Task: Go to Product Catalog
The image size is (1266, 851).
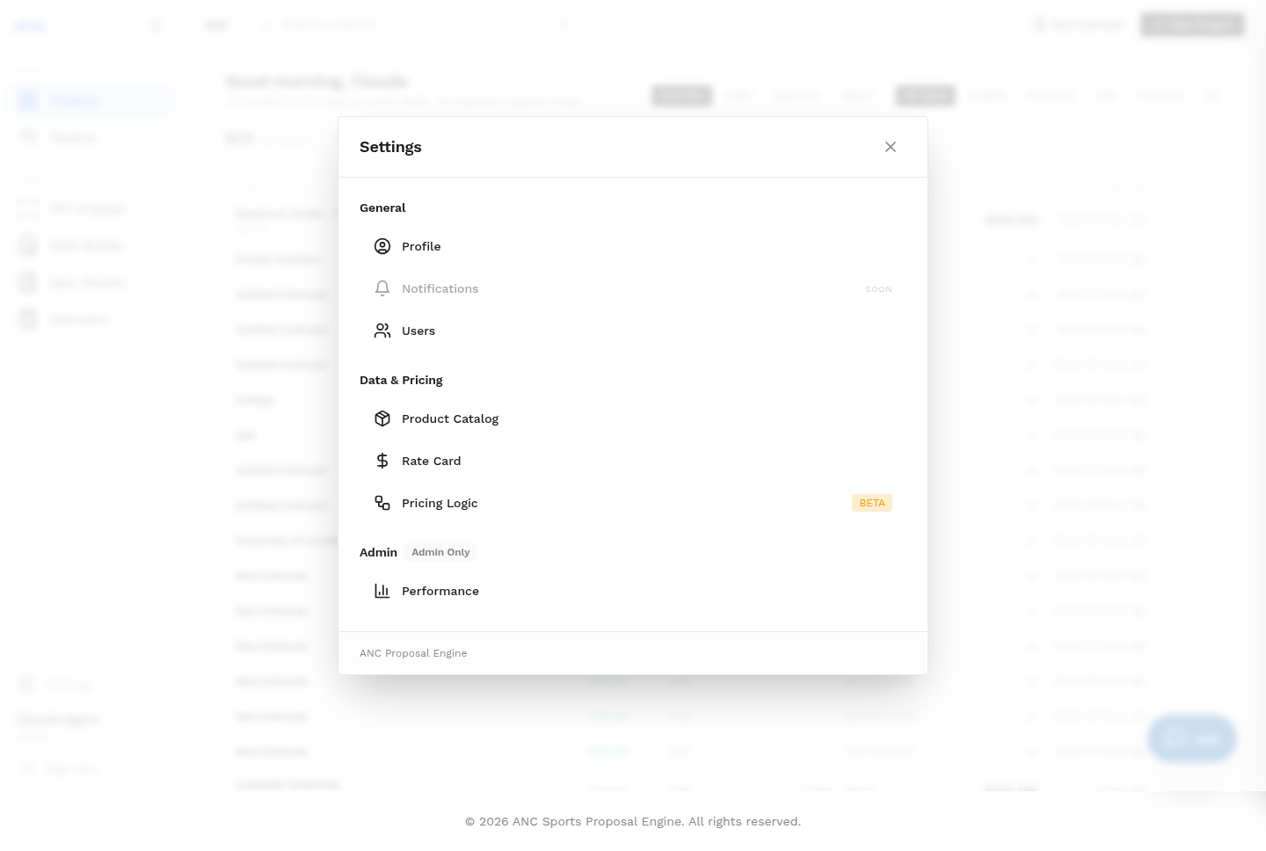Action: [x=633, y=418]
